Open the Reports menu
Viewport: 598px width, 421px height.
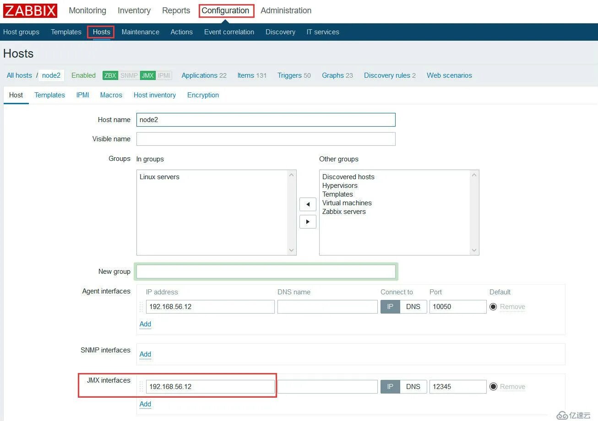click(x=176, y=11)
